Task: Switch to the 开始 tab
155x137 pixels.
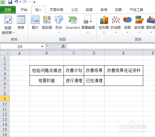Action: click(x=24, y=10)
